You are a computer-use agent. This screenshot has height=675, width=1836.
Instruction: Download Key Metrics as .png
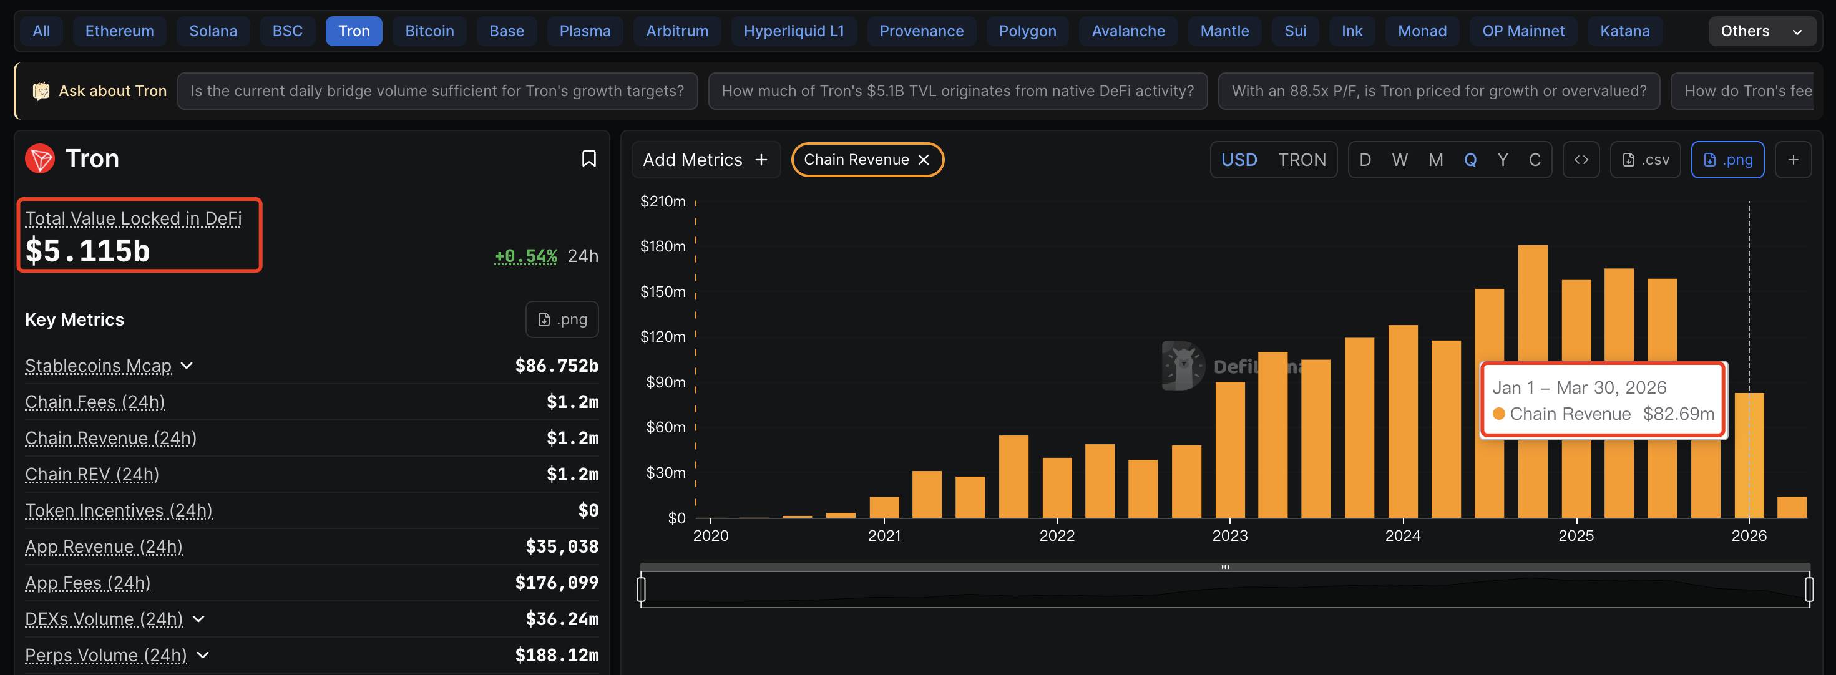pyautogui.click(x=562, y=319)
